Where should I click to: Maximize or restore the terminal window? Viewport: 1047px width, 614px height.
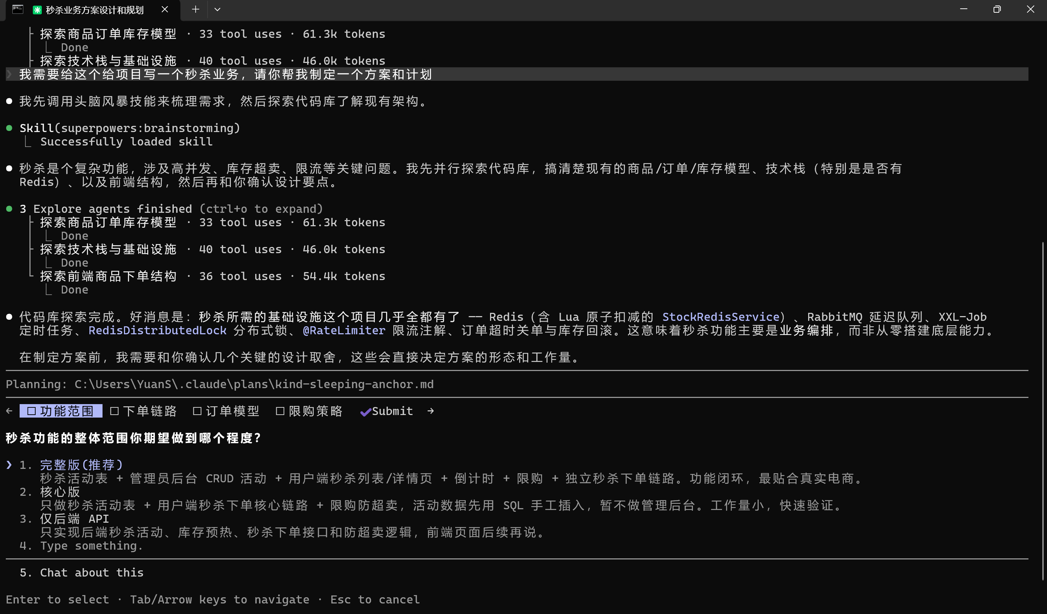coord(997,9)
